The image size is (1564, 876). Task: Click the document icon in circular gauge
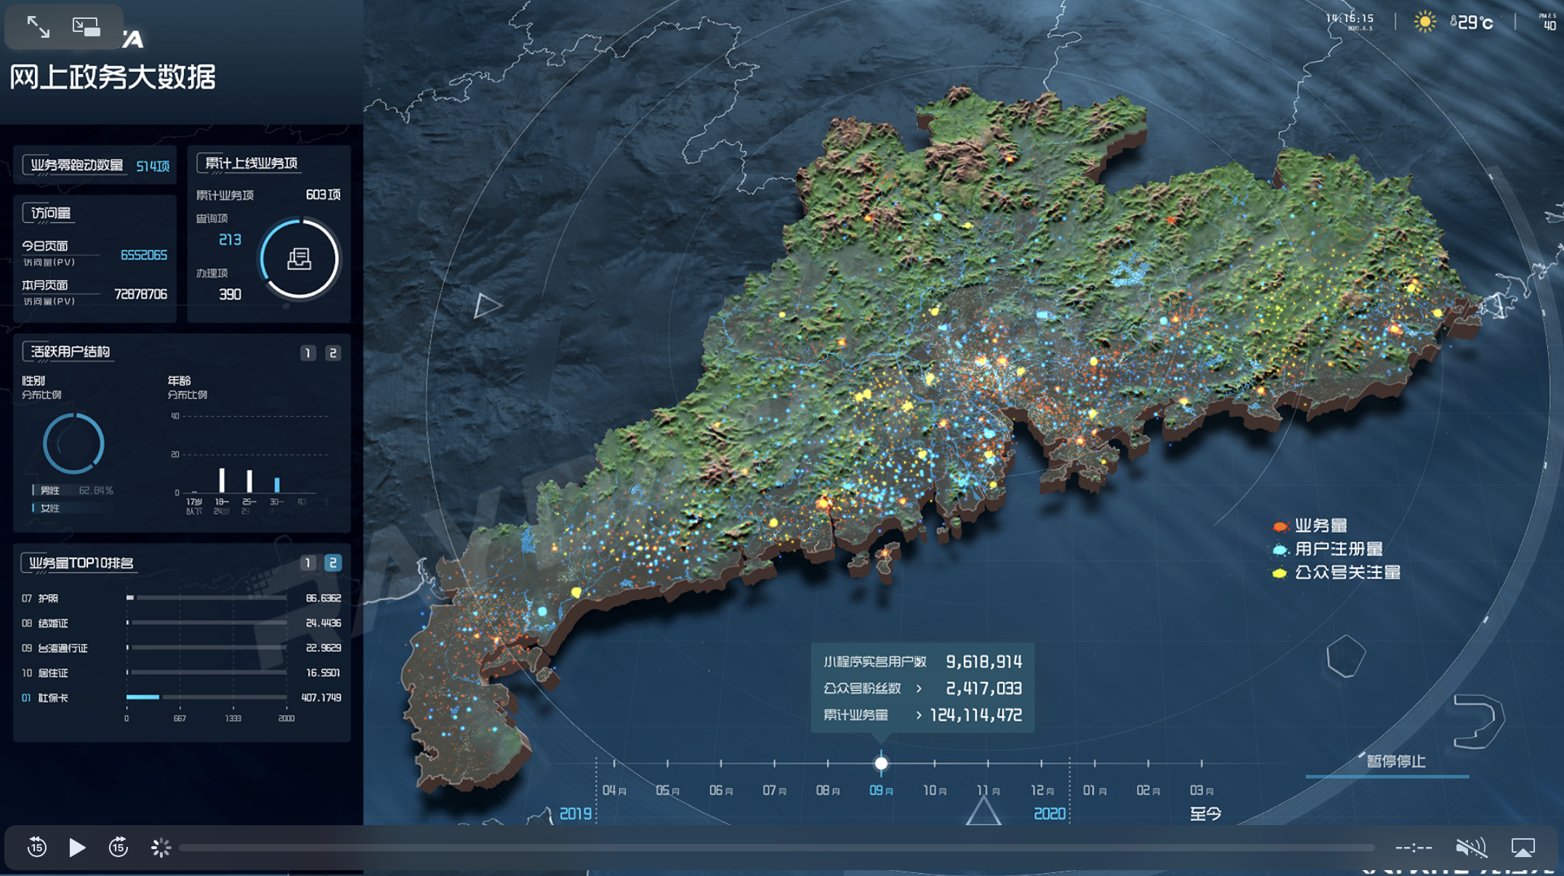pyautogui.click(x=299, y=259)
